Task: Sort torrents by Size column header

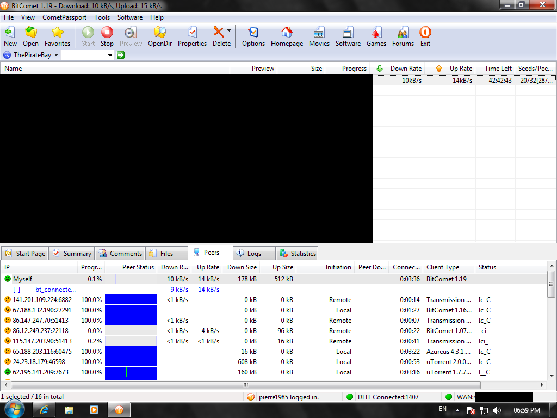Action: tap(301, 69)
